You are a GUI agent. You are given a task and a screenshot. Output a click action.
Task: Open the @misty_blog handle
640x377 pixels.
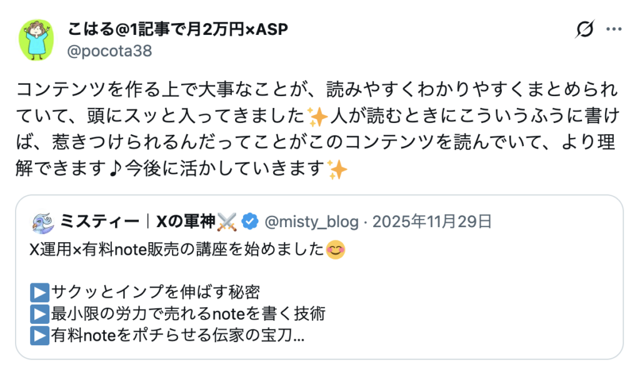312,221
